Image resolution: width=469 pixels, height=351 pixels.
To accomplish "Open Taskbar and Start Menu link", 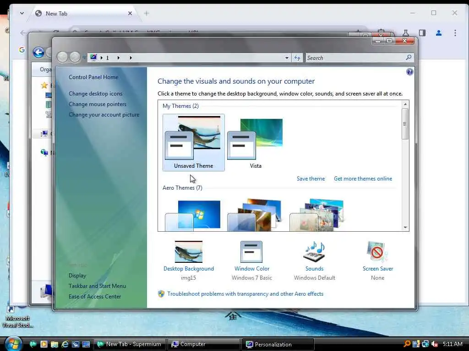I will [x=97, y=286].
